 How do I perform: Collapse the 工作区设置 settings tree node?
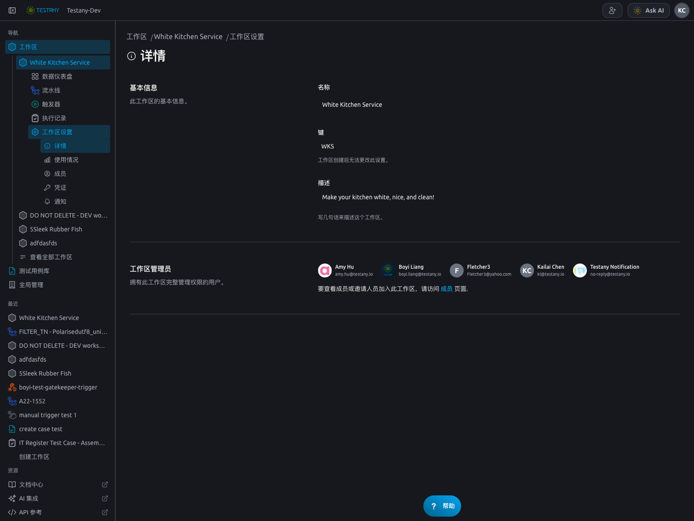click(69, 132)
